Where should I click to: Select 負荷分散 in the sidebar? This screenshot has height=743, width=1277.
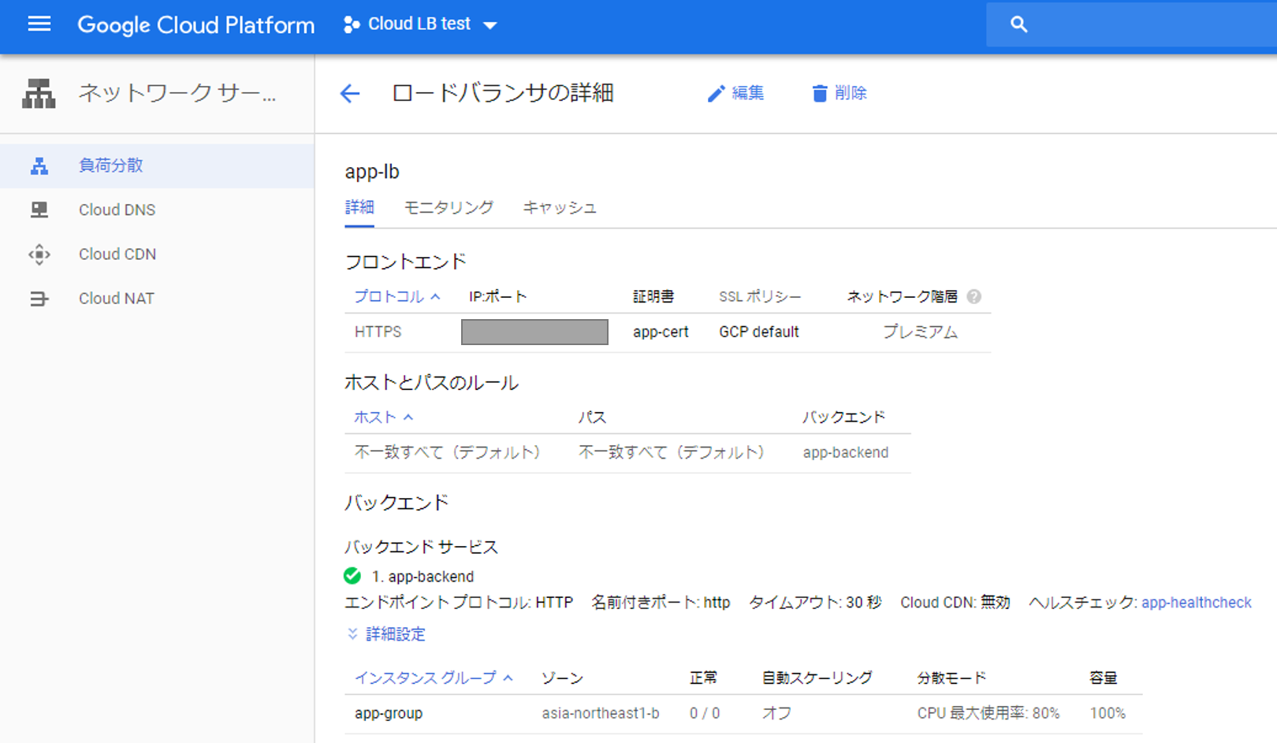(x=110, y=165)
